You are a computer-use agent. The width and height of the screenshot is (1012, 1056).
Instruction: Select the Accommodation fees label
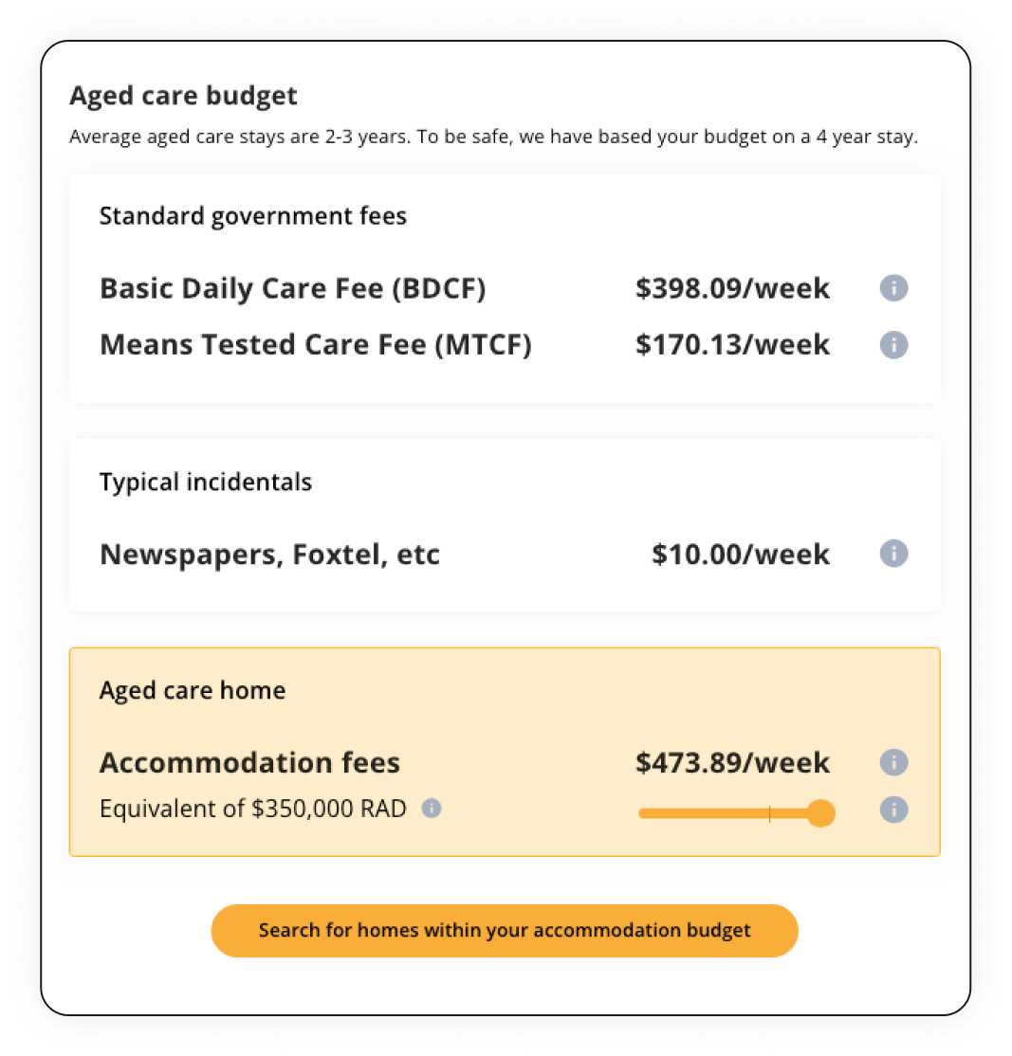coord(249,762)
